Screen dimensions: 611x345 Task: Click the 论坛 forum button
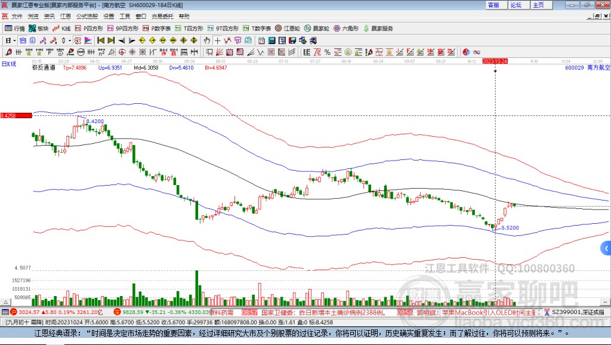point(516,5)
